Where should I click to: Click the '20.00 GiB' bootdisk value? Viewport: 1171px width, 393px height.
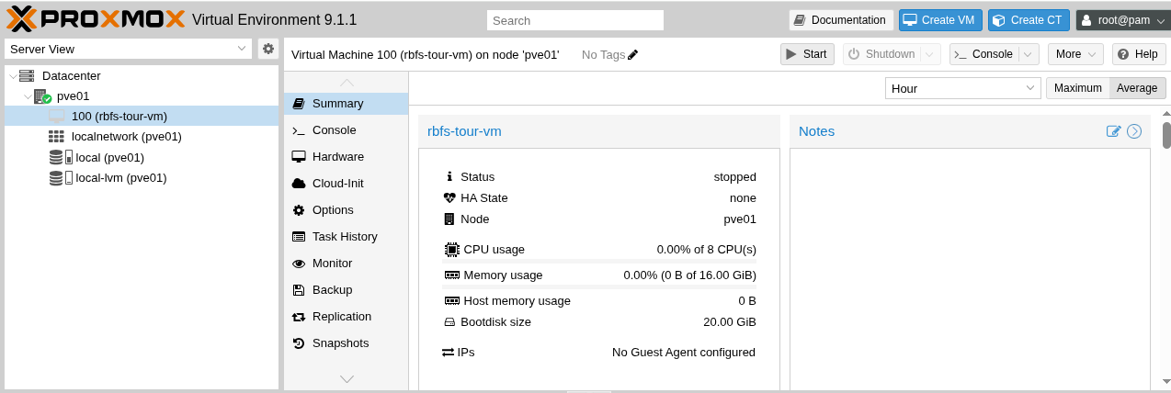pyautogui.click(x=730, y=322)
